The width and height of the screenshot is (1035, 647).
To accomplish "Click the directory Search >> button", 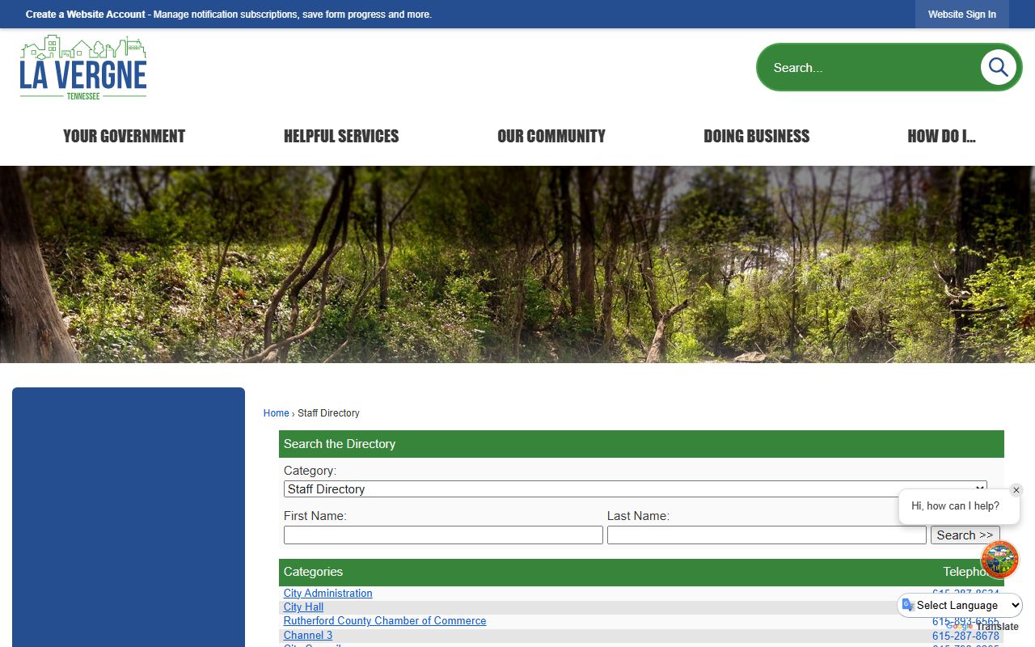I will [x=965, y=535].
